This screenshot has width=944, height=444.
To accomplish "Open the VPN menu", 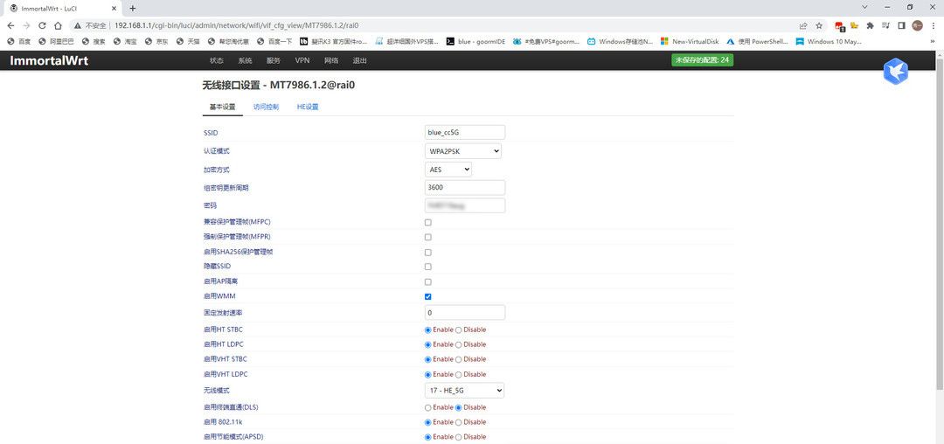I will 302,60.
